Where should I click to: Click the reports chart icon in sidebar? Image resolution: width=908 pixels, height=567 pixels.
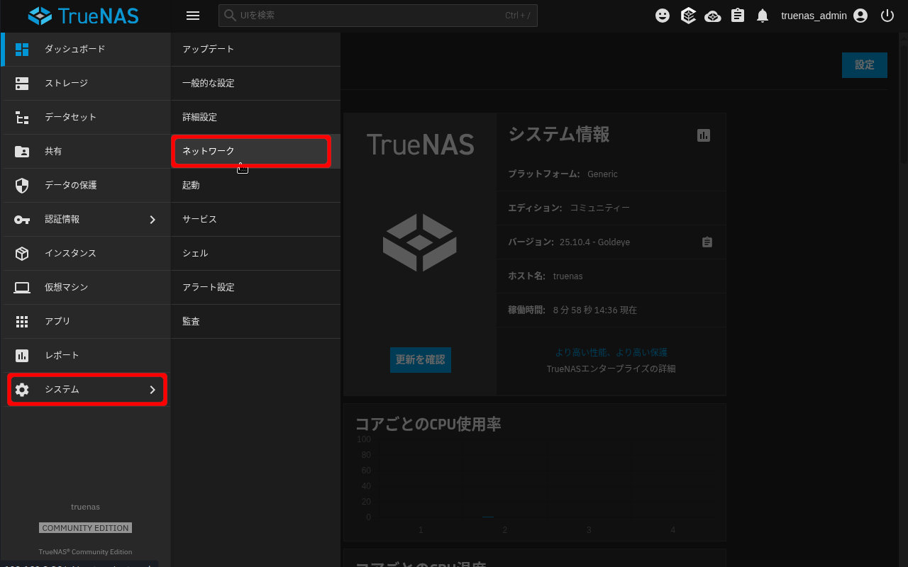22,355
